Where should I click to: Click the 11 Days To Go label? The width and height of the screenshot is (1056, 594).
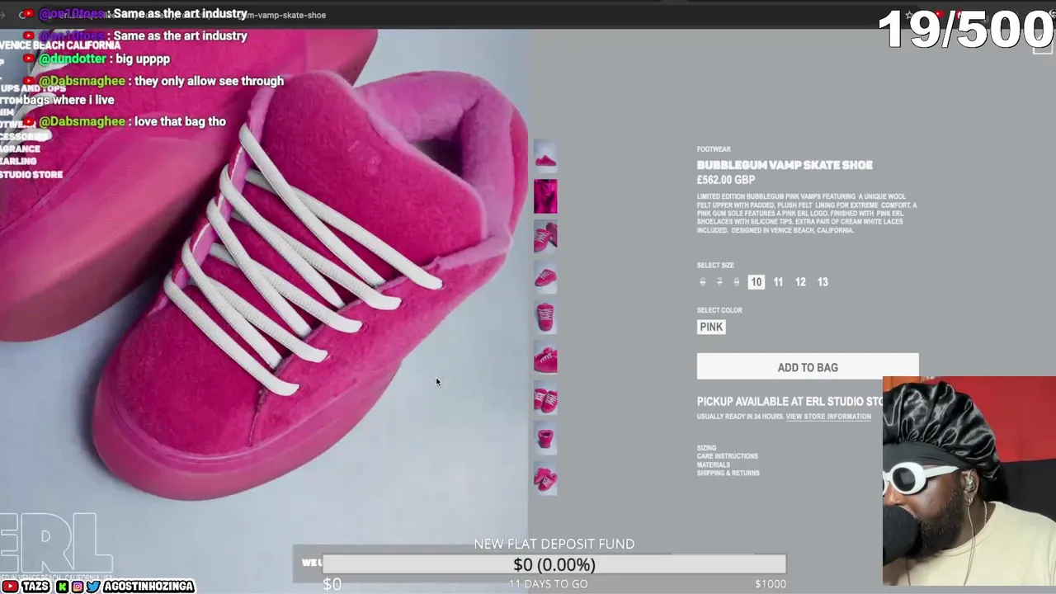pos(548,584)
